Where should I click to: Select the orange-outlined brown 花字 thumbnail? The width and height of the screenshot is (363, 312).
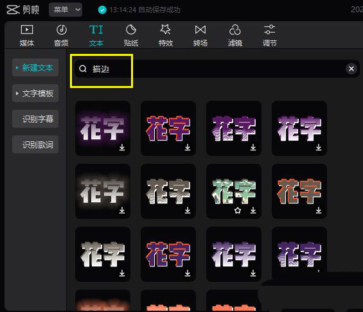[299, 191]
